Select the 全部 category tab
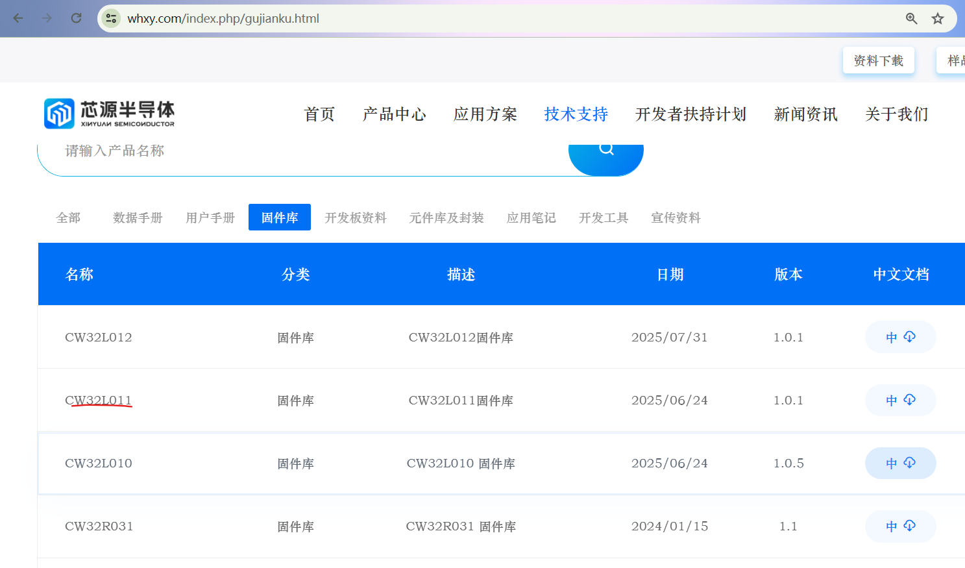The height and width of the screenshot is (568, 965). (69, 217)
